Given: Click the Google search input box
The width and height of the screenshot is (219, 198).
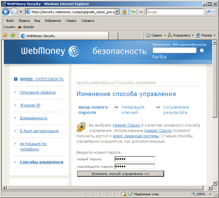Looking at the screenshot, I should tap(175, 12).
